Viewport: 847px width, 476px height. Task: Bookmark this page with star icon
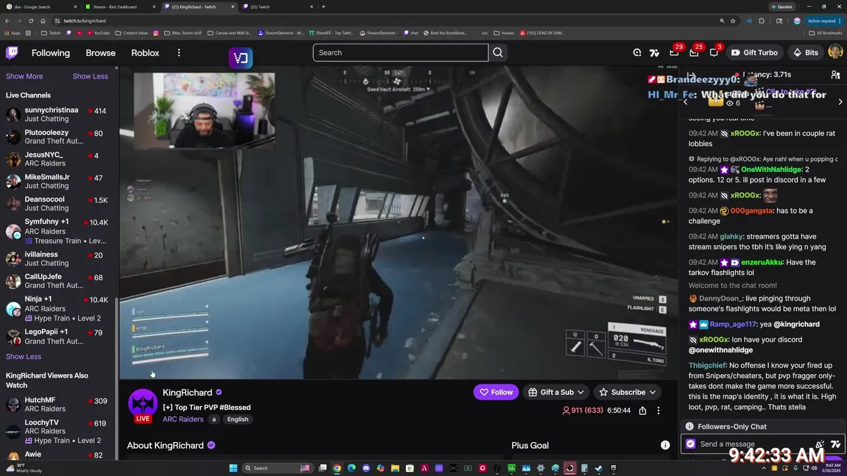tap(733, 20)
